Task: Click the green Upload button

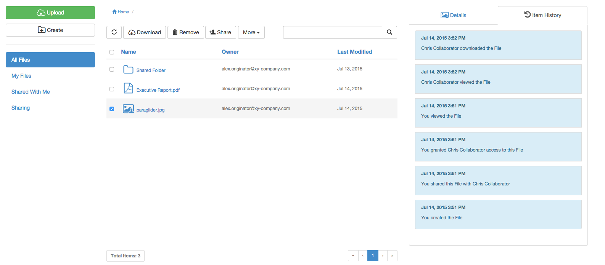Action: coord(50,13)
